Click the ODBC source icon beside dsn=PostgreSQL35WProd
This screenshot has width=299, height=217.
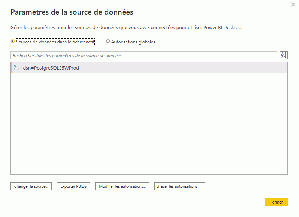(x=16, y=68)
